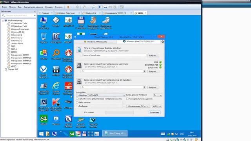Open the Recycle Bin (Корзина) desktop icon
The height and width of the screenshot is (141, 251).
44,38
